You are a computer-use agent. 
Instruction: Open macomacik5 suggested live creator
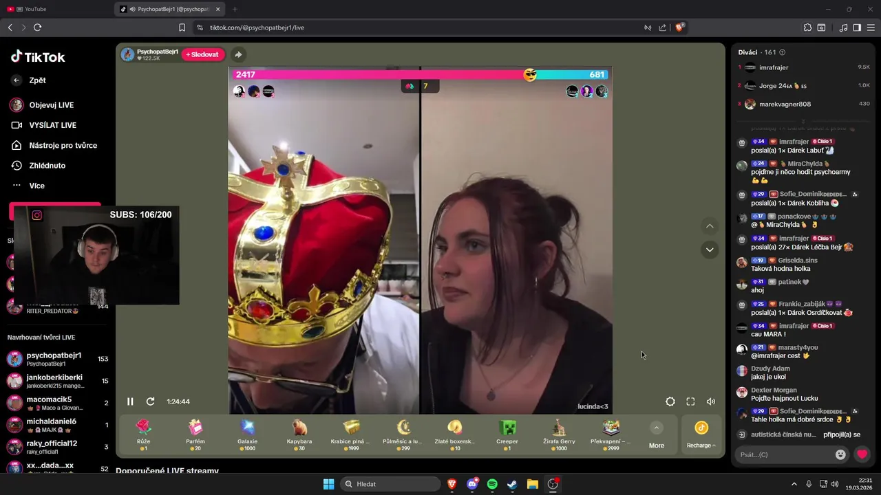58,403
